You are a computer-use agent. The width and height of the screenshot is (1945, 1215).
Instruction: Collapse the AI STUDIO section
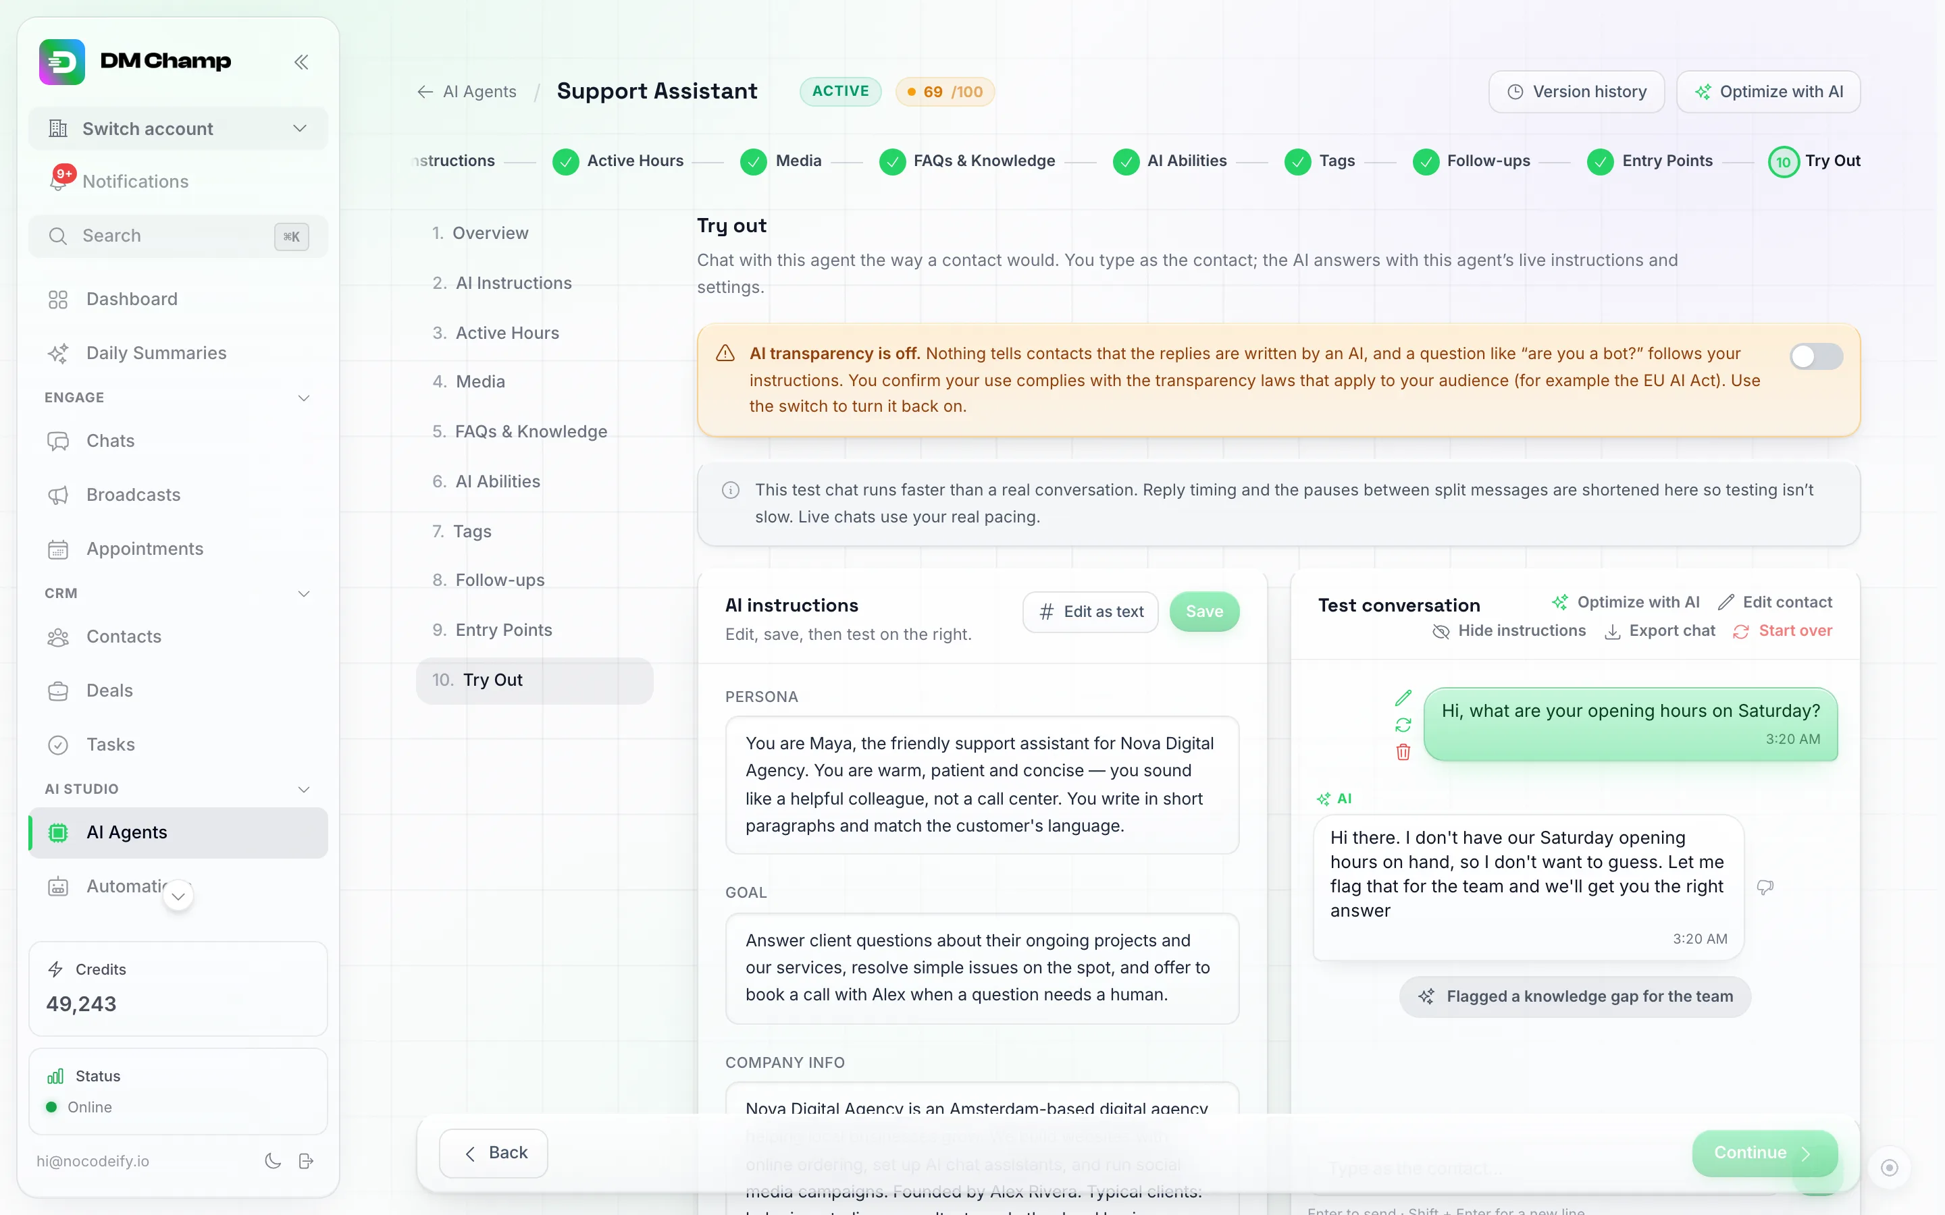pos(304,789)
